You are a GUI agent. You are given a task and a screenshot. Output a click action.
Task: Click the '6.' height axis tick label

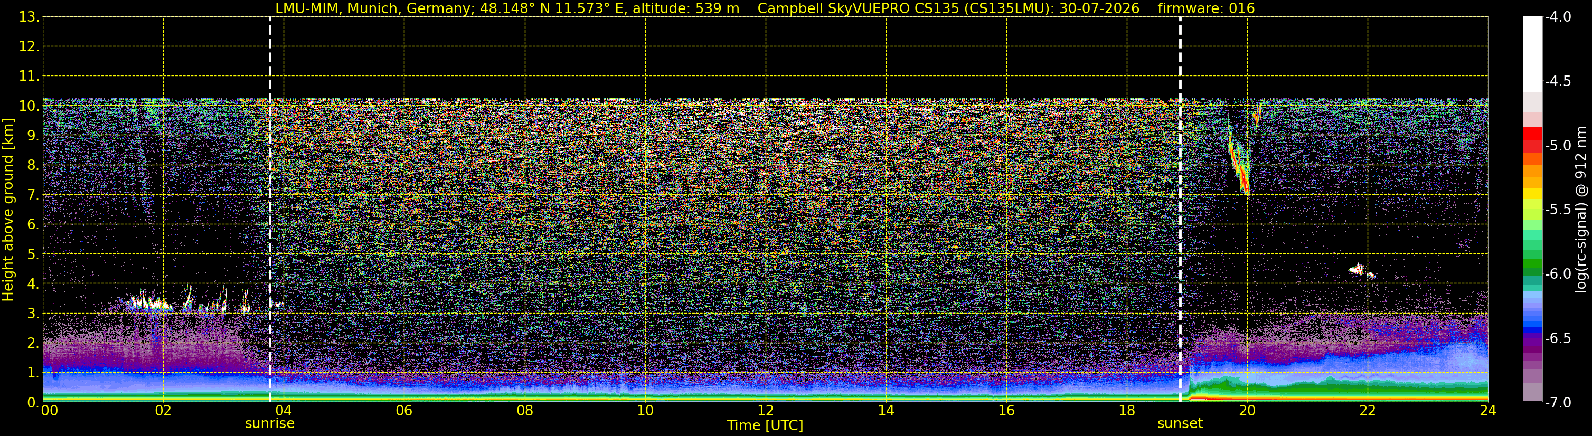point(33,225)
